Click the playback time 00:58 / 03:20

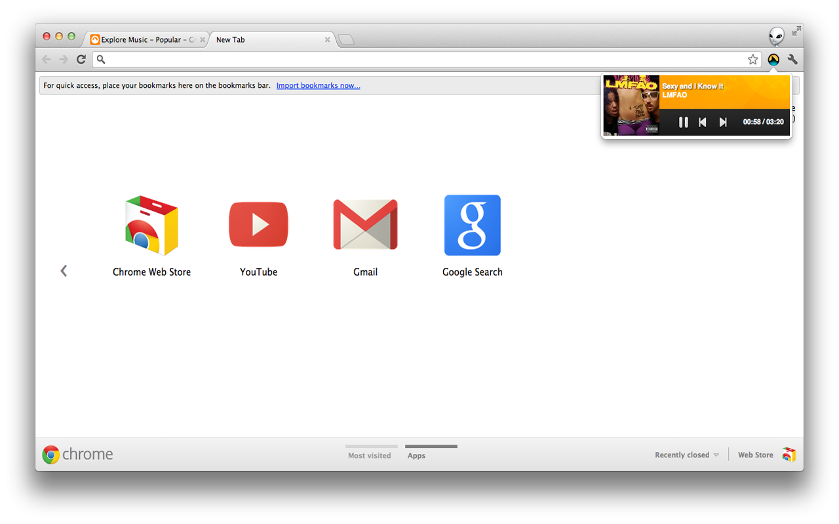pyautogui.click(x=763, y=122)
